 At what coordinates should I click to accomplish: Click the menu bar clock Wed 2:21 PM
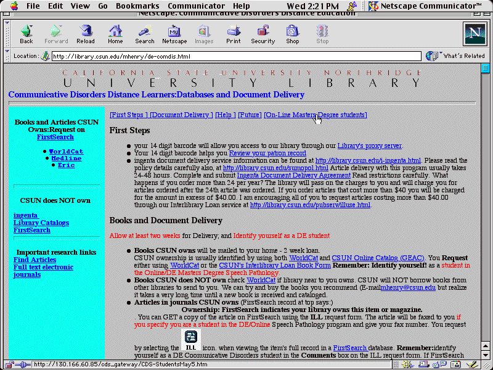point(313,6)
